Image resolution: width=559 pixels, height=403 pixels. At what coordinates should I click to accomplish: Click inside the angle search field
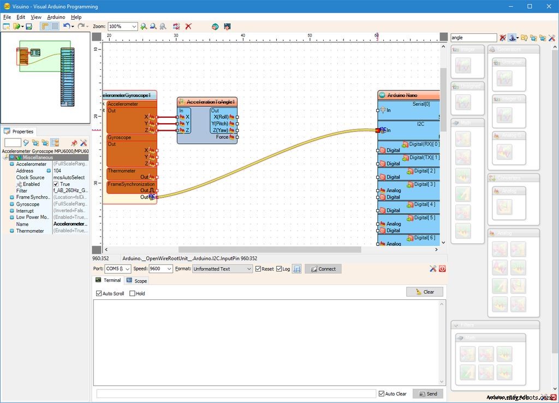pos(472,38)
